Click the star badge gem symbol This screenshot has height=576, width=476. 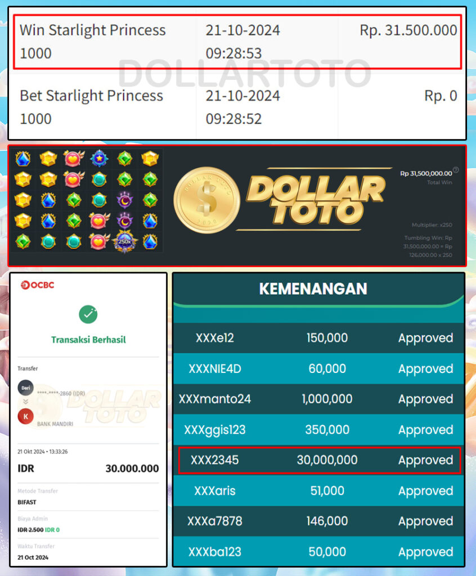click(99, 159)
